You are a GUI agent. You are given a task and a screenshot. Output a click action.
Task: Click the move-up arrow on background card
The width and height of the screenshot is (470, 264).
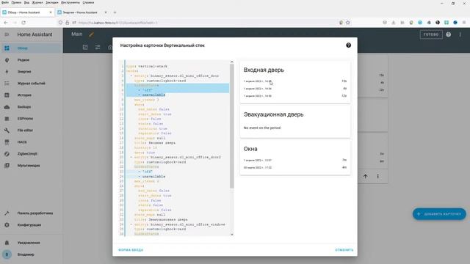tap(366, 176)
